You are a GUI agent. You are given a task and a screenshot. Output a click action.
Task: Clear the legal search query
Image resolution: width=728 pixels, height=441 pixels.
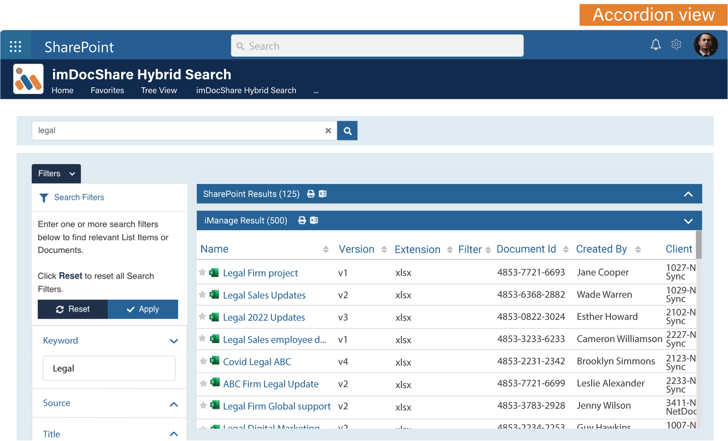328,131
